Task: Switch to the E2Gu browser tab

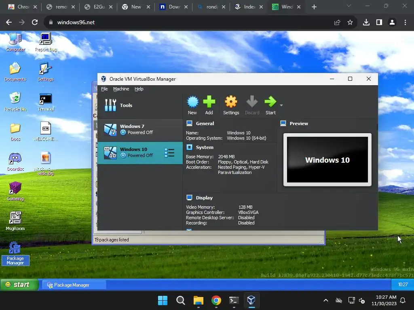Action: 98,7
